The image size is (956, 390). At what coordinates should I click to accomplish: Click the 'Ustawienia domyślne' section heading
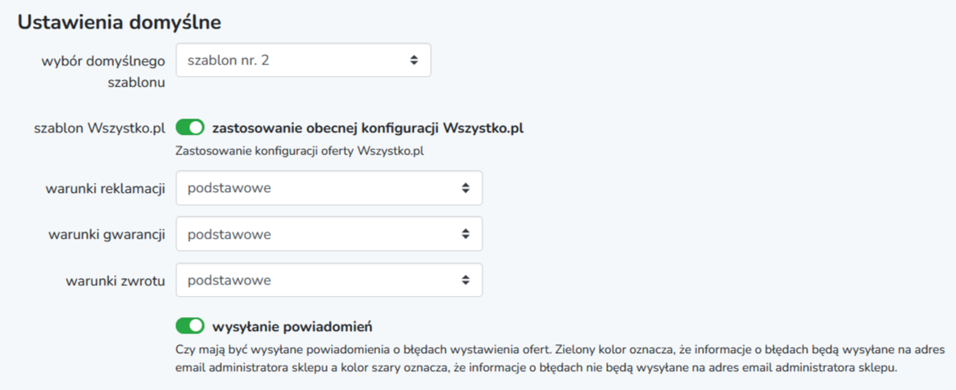[x=119, y=23]
